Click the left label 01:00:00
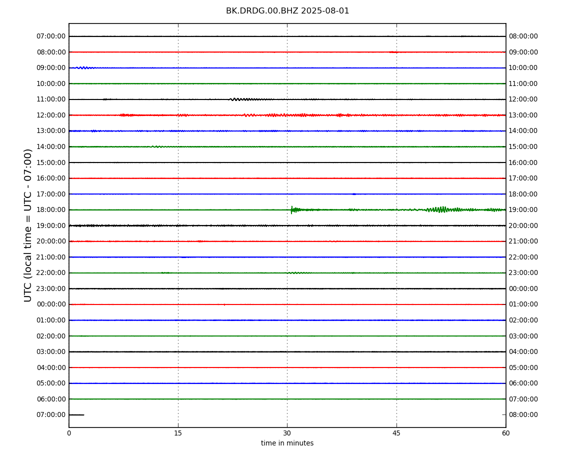The height and width of the screenshot is (475, 575). point(51,320)
